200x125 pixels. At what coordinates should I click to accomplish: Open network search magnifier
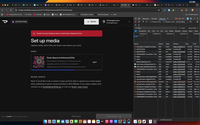[x=147, y=22]
